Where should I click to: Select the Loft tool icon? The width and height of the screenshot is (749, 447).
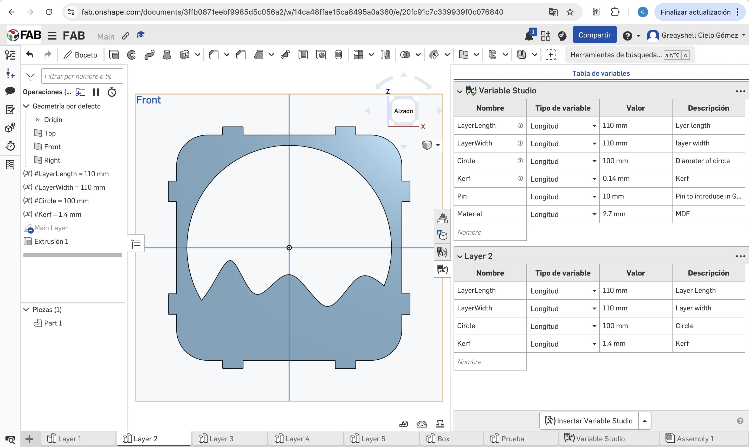pos(167,55)
